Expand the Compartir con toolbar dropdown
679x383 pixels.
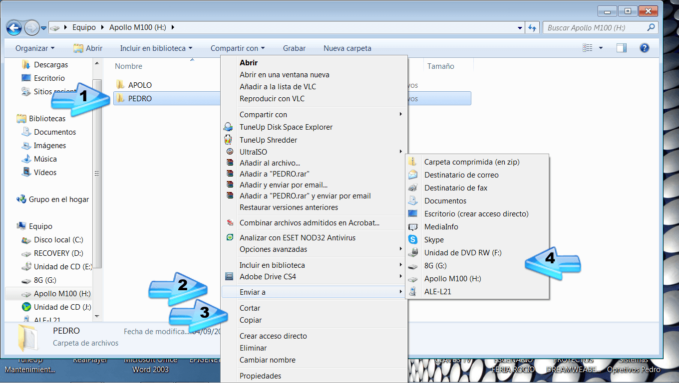click(238, 48)
